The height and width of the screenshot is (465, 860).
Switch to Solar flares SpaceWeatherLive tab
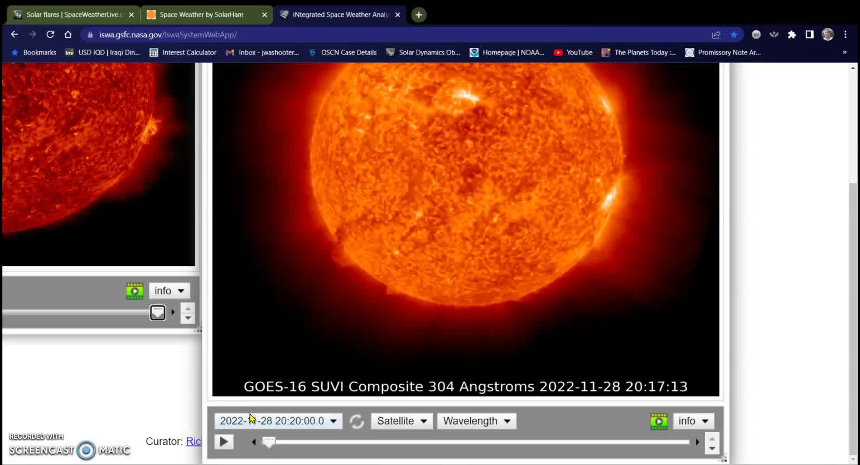click(74, 14)
